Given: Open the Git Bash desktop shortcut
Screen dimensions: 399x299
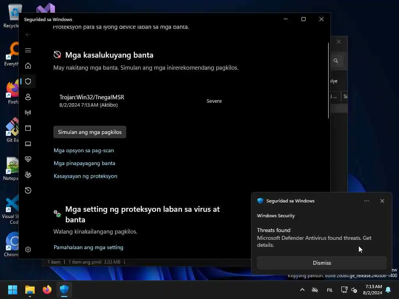Looking at the screenshot, I should click(12, 130).
